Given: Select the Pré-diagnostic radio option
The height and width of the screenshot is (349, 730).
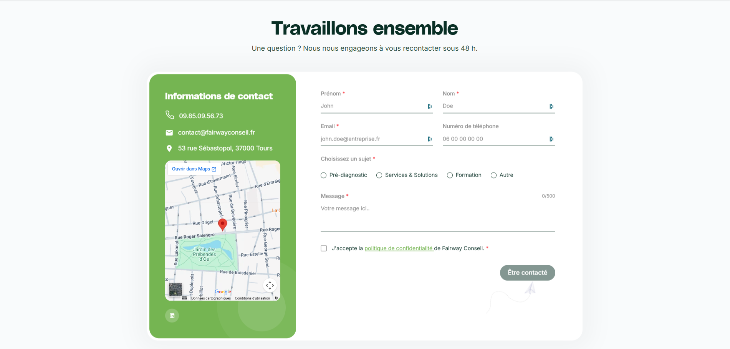Looking at the screenshot, I should (324, 175).
